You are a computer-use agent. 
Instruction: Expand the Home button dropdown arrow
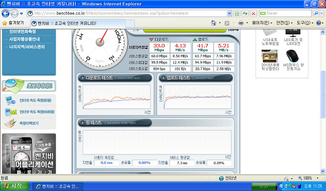(x=220, y=23)
